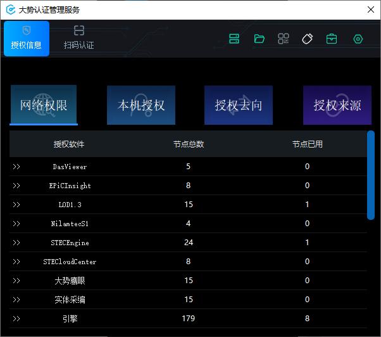Click the 实体采编 software name
The height and width of the screenshot is (337, 381).
70,300
